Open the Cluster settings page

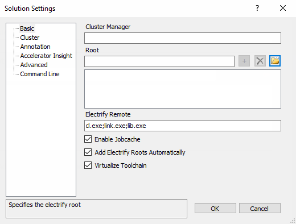coord(30,38)
